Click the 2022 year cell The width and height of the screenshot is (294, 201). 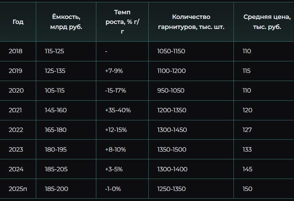coord(16,130)
